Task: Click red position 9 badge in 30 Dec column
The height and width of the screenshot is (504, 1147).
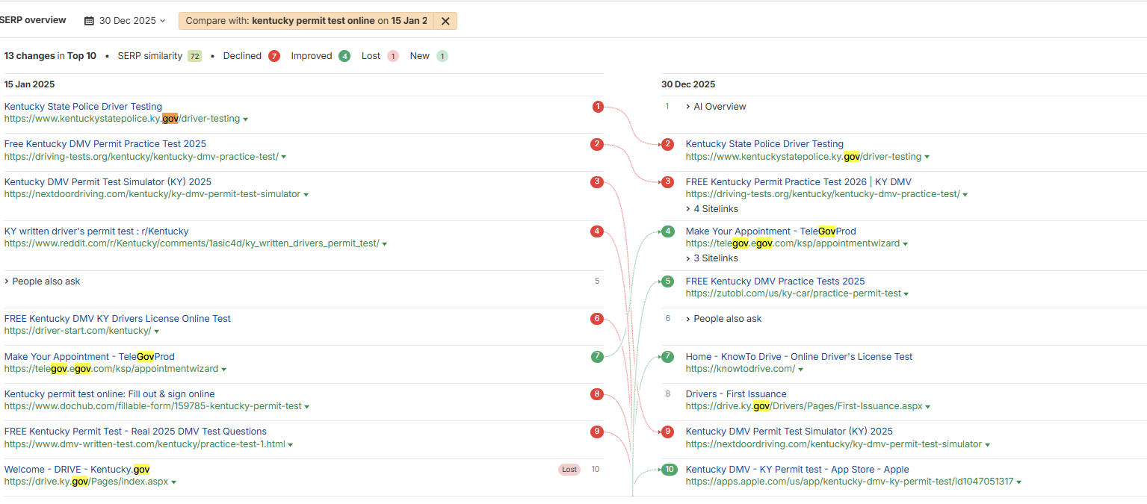Action: tap(668, 432)
